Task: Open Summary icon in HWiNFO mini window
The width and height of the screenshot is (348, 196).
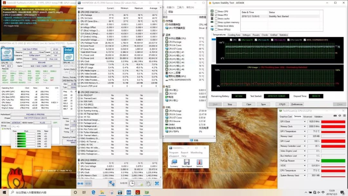Action: point(174,163)
